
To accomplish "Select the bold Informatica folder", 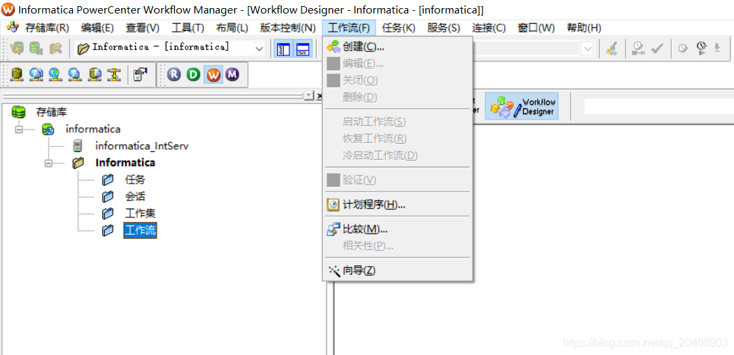I will pyautogui.click(x=125, y=163).
